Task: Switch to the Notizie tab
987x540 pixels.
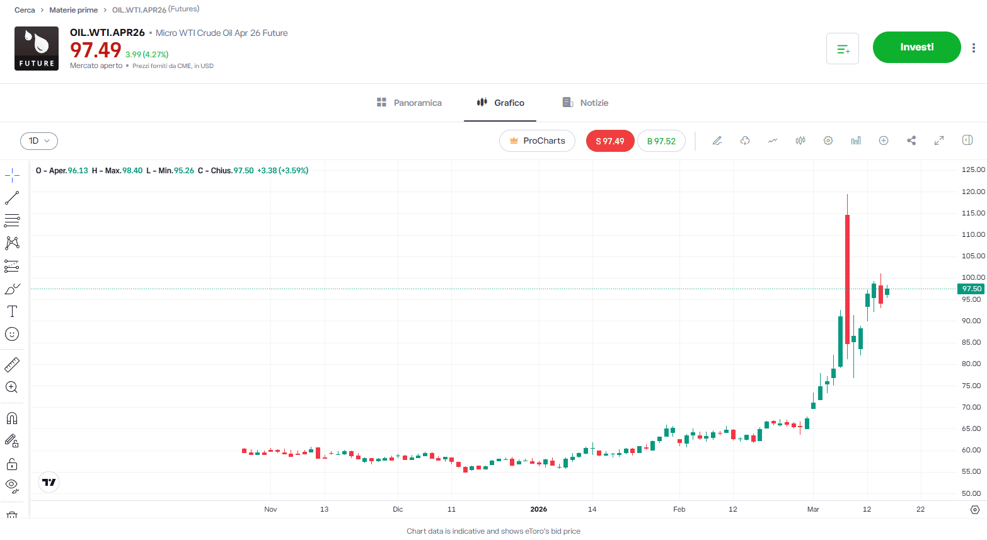Action: [x=586, y=103]
